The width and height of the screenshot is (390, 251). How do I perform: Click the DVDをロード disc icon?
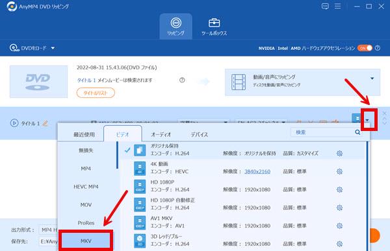click(x=14, y=47)
